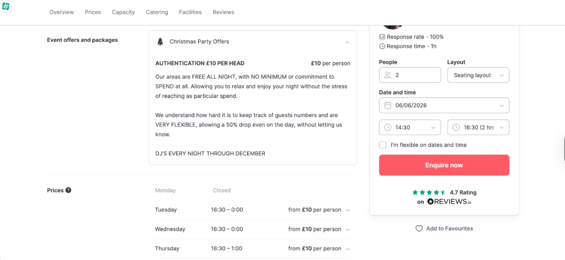
Task: Click the clock icon beside 14:30
Action: coord(387,127)
